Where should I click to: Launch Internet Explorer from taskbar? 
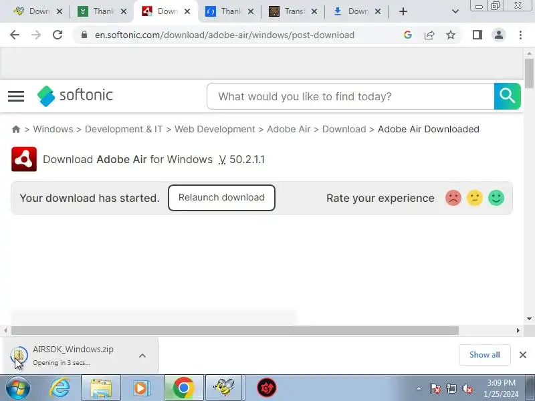point(60,388)
